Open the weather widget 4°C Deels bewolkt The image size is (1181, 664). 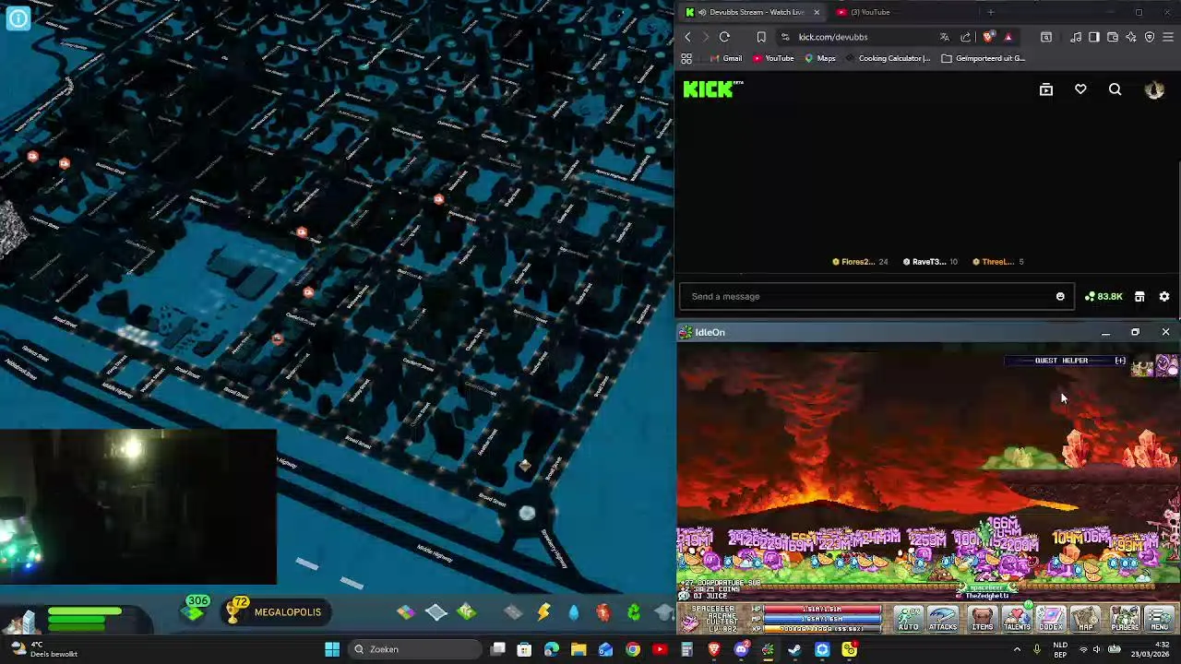46,649
